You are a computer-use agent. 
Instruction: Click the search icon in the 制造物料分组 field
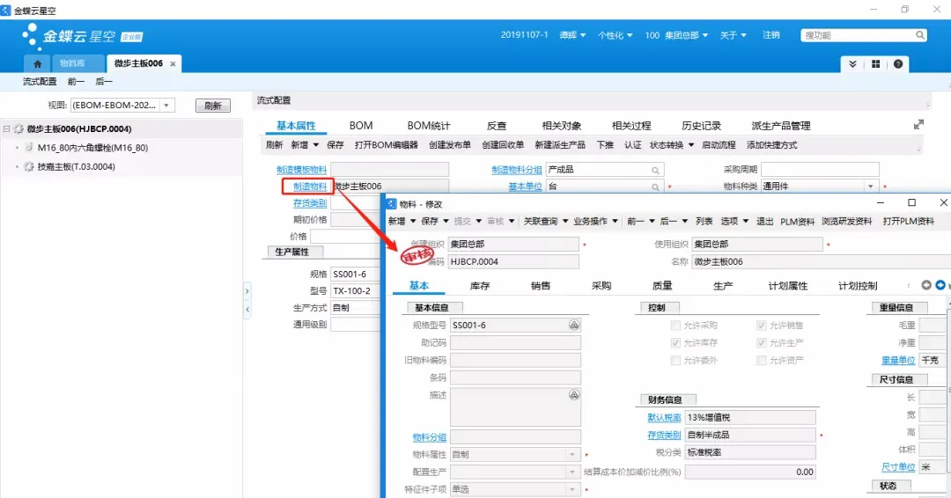656,170
